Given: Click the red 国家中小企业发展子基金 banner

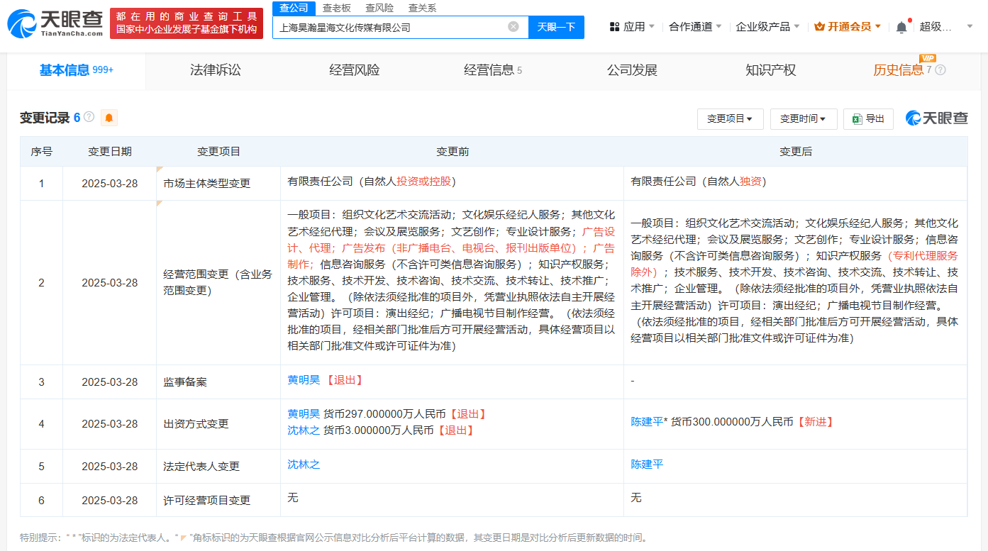Looking at the screenshot, I should [x=187, y=23].
